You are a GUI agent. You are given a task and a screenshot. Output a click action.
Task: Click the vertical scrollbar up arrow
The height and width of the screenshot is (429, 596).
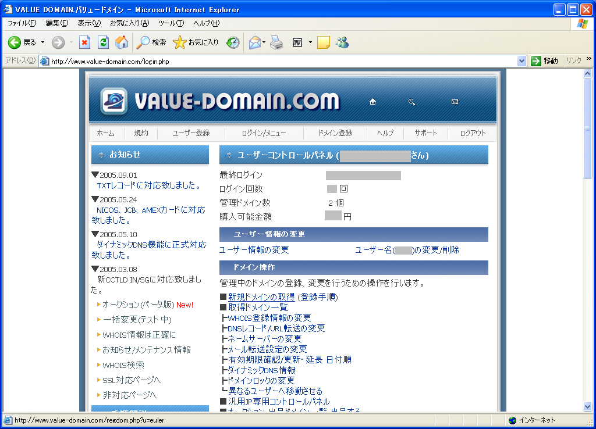pyautogui.click(x=588, y=74)
